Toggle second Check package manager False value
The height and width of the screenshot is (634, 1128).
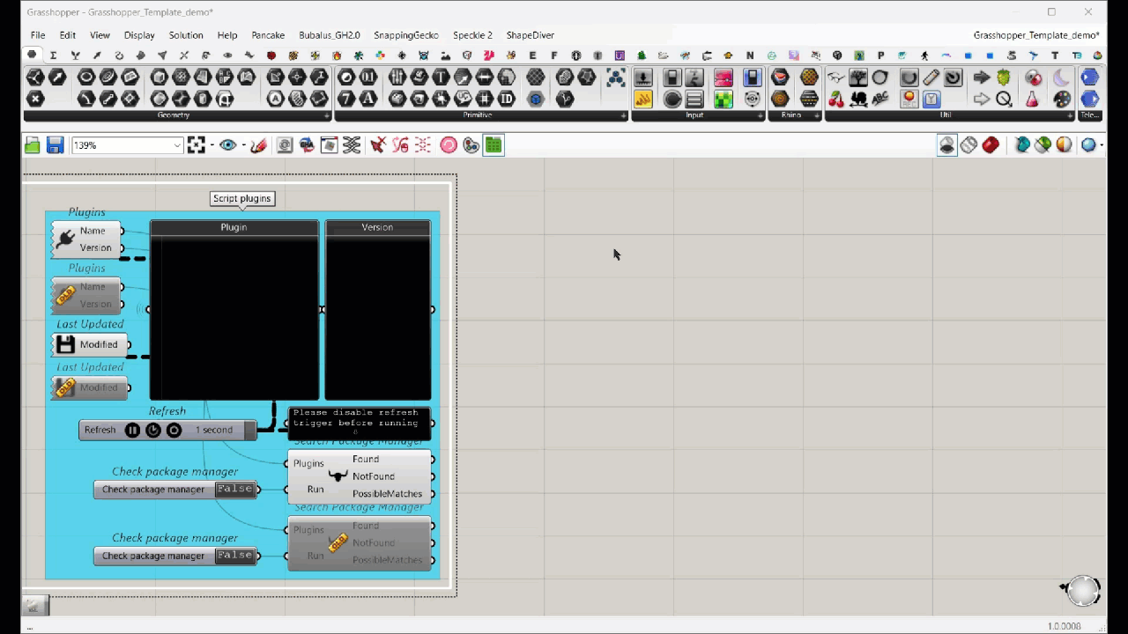click(234, 556)
